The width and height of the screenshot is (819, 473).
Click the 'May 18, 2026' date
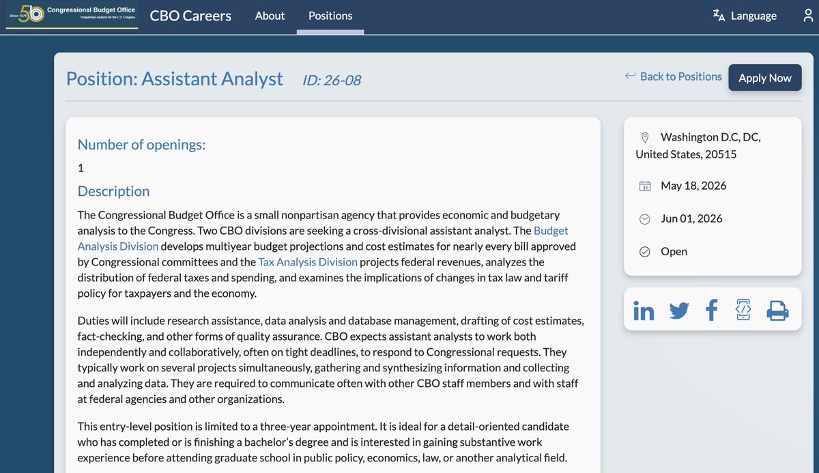(x=693, y=186)
